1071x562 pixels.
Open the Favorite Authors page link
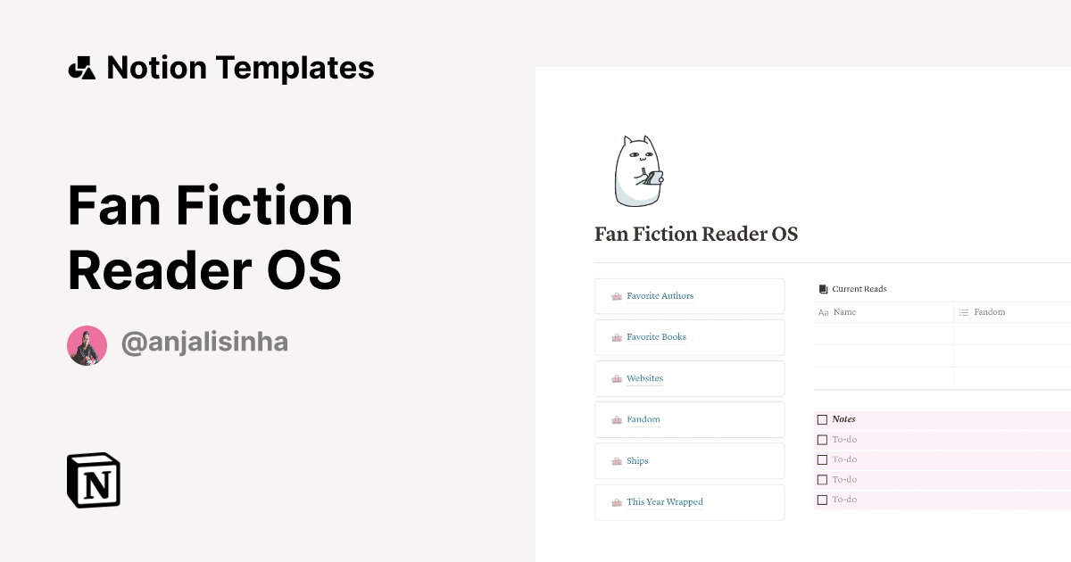(x=659, y=295)
